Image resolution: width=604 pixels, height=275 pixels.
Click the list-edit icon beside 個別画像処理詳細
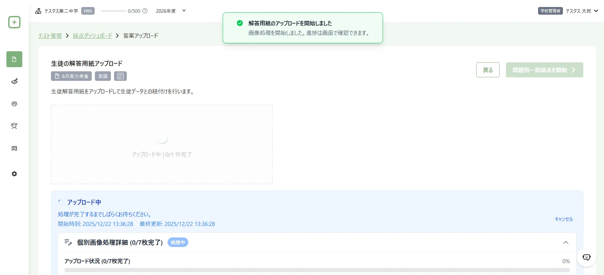click(x=68, y=243)
